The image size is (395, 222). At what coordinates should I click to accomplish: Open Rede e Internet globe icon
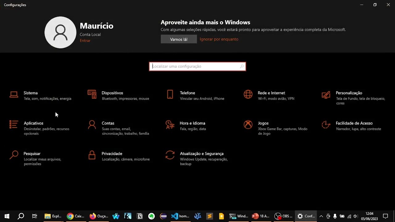[x=248, y=94]
